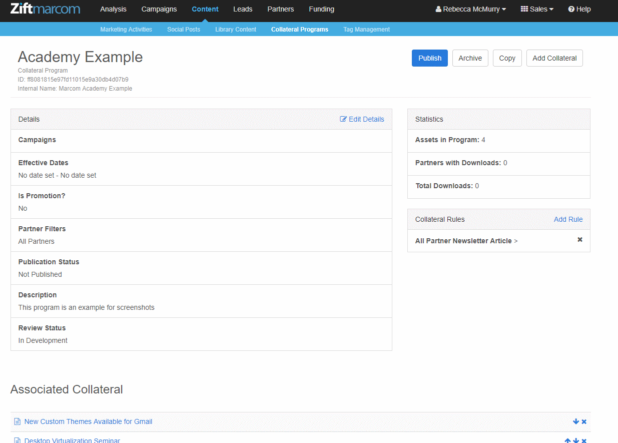Open Desktop Virtualization Seminar link
Image resolution: width=618 pixels, height=443 pixels.
tap(73, 440)
